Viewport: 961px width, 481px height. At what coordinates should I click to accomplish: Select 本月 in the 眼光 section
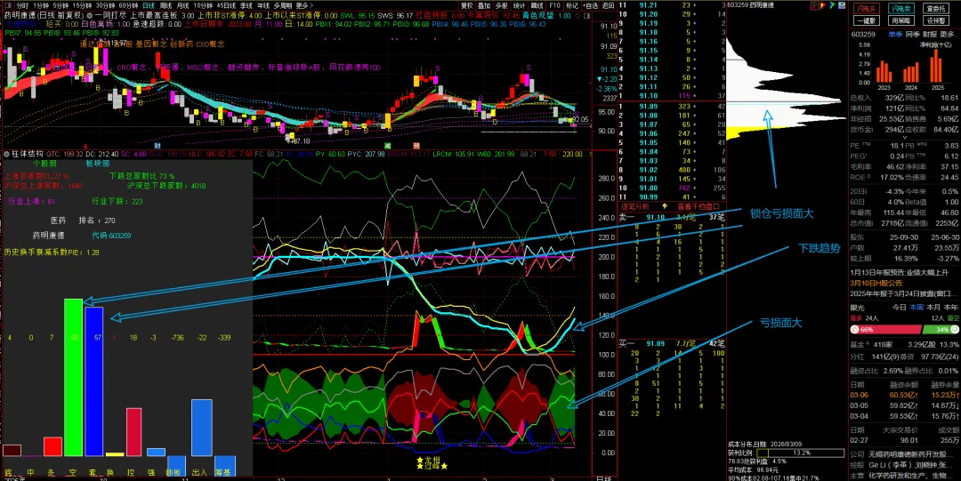[933, 308]
